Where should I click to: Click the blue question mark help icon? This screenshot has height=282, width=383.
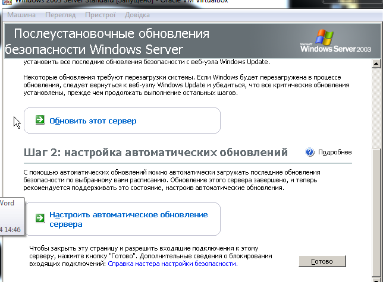[310, 153]
